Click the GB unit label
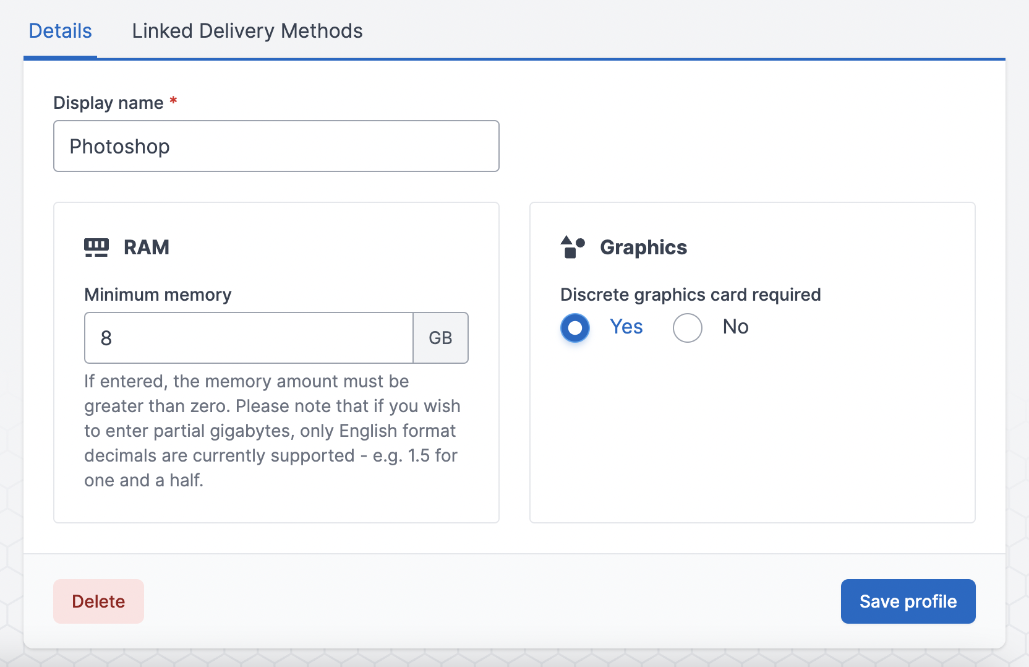 tap(440, 338)
